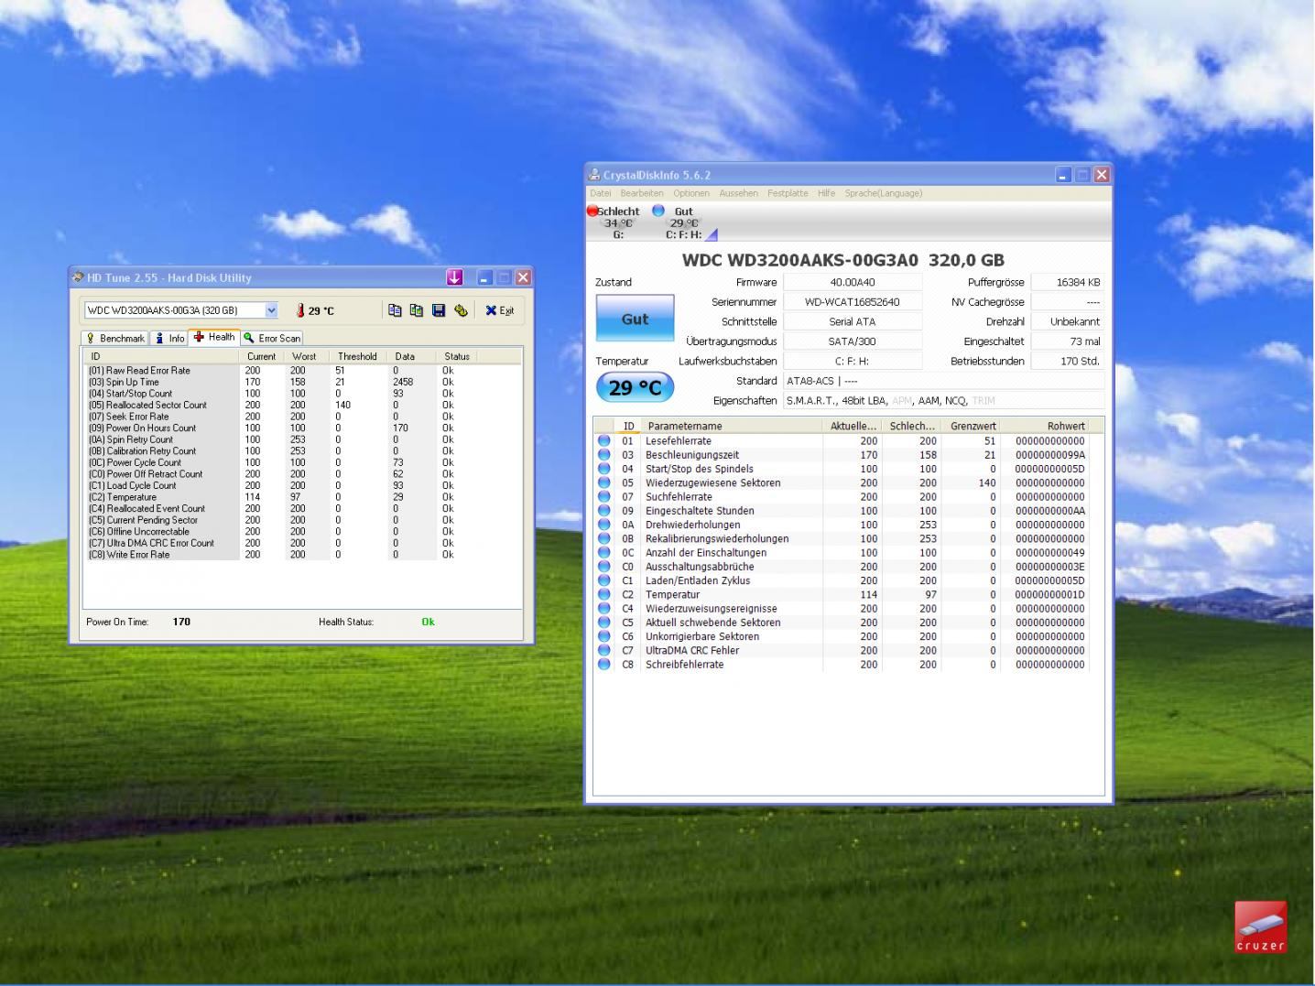This screenshot has width=1315, height=986.
Task: Switch to the Benchmark tab in HD Tune
Action: pyautogui.click(x=115, y=338)
